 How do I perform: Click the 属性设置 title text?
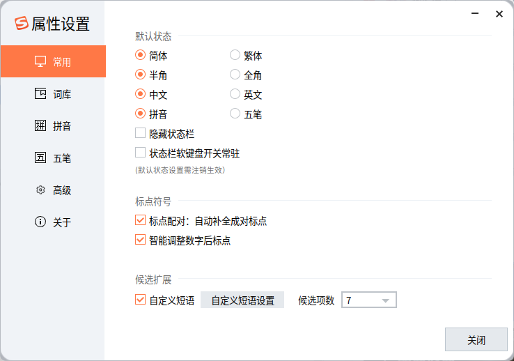click(x=61, y=24)
